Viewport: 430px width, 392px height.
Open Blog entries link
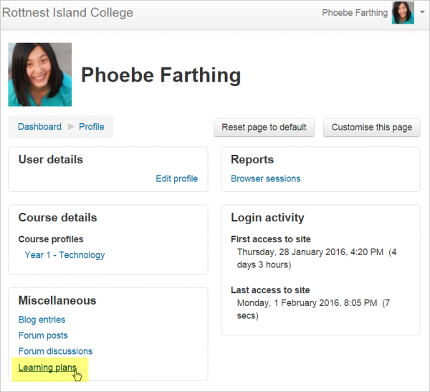[42, 320]
